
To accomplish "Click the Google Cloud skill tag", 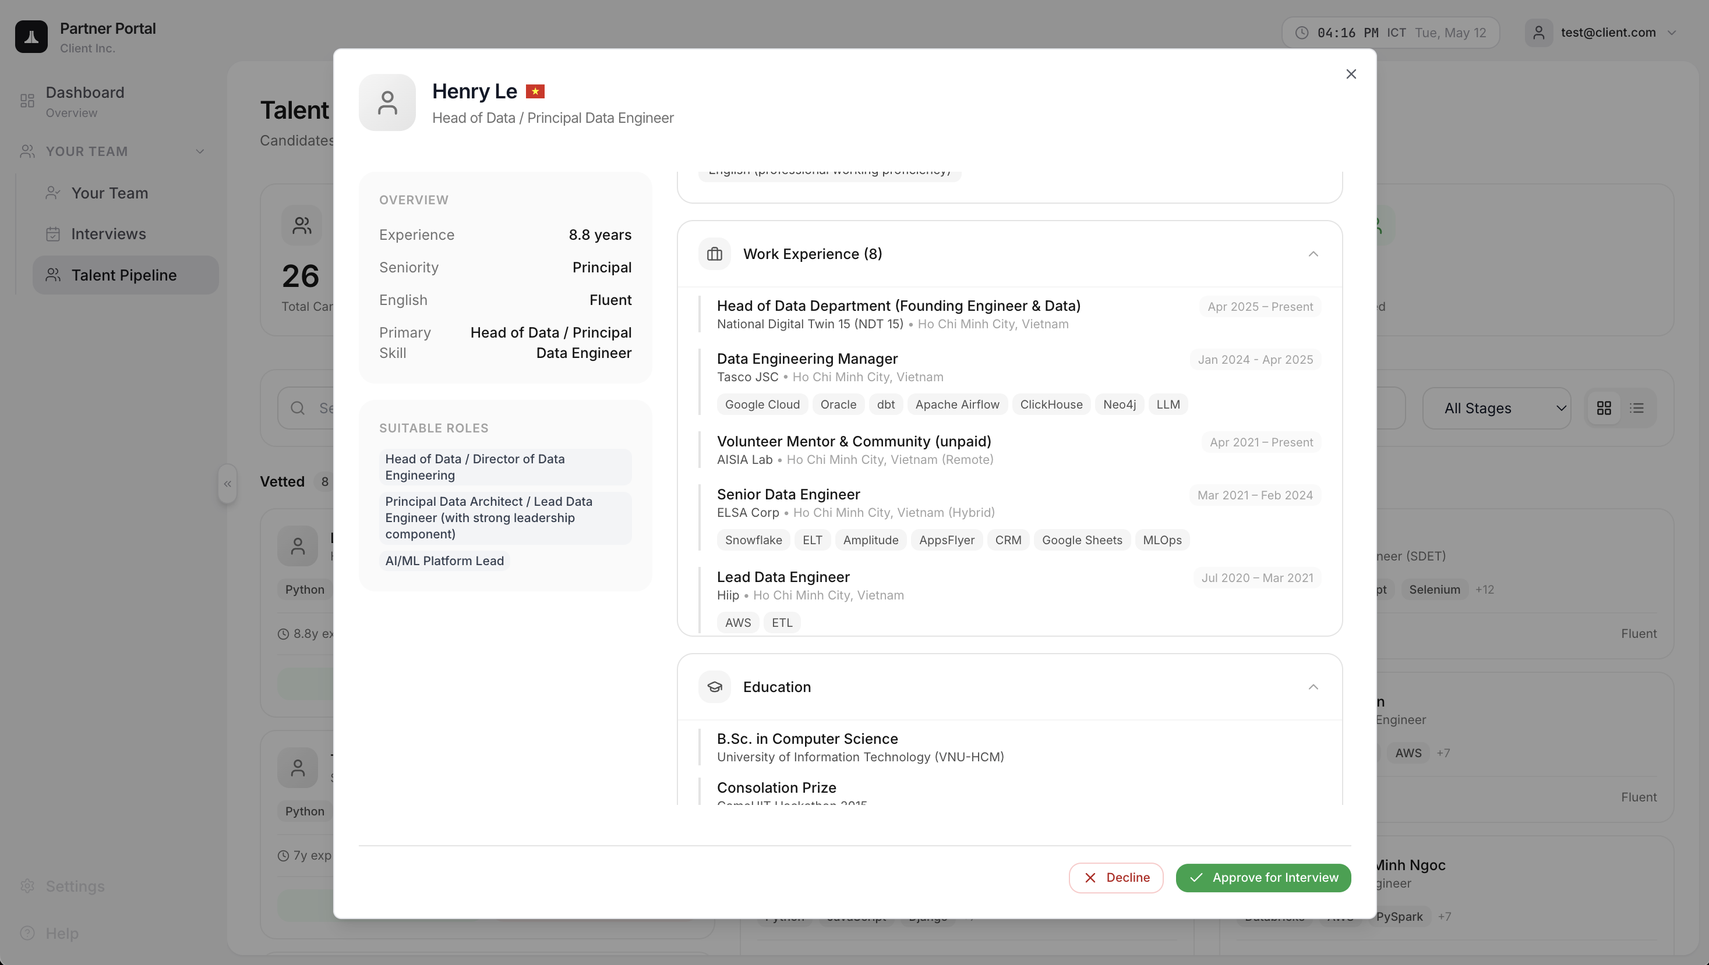I will 762,405.
